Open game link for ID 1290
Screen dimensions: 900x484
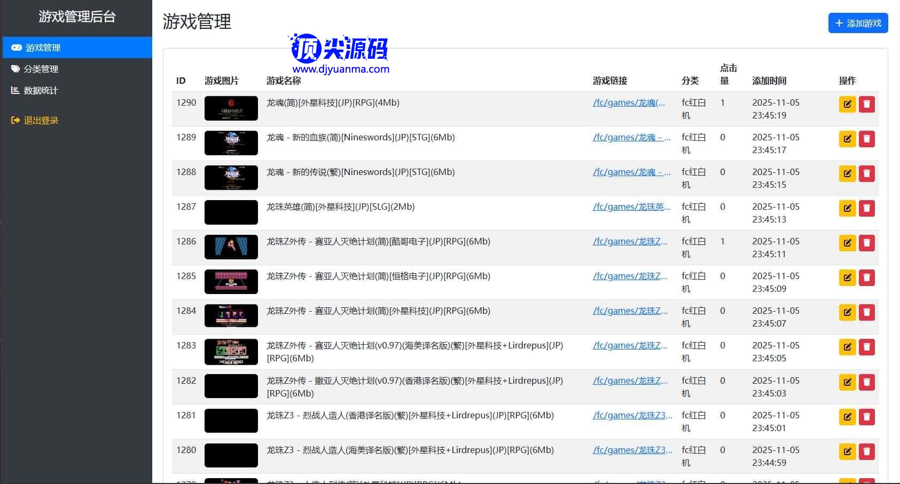click(629, 102)
